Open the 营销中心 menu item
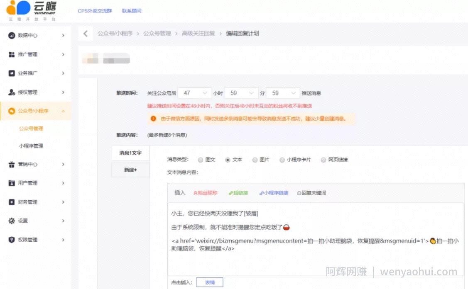The image size is (468, 289). pos(36,164)
